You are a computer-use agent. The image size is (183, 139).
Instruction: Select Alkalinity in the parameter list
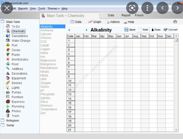pos(52,27)
